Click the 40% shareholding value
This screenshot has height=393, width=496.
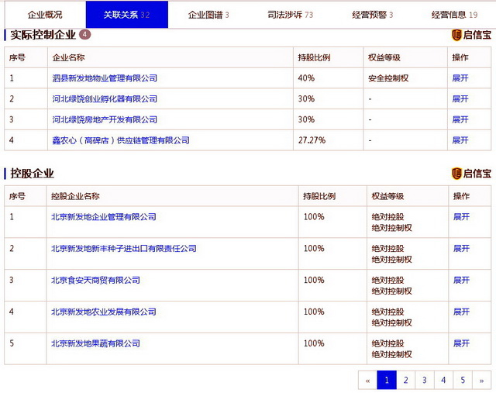306,78
